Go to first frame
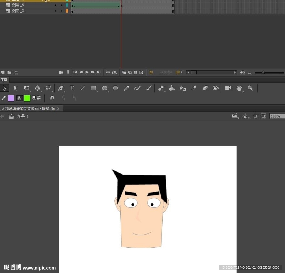 tap(75, 72)
